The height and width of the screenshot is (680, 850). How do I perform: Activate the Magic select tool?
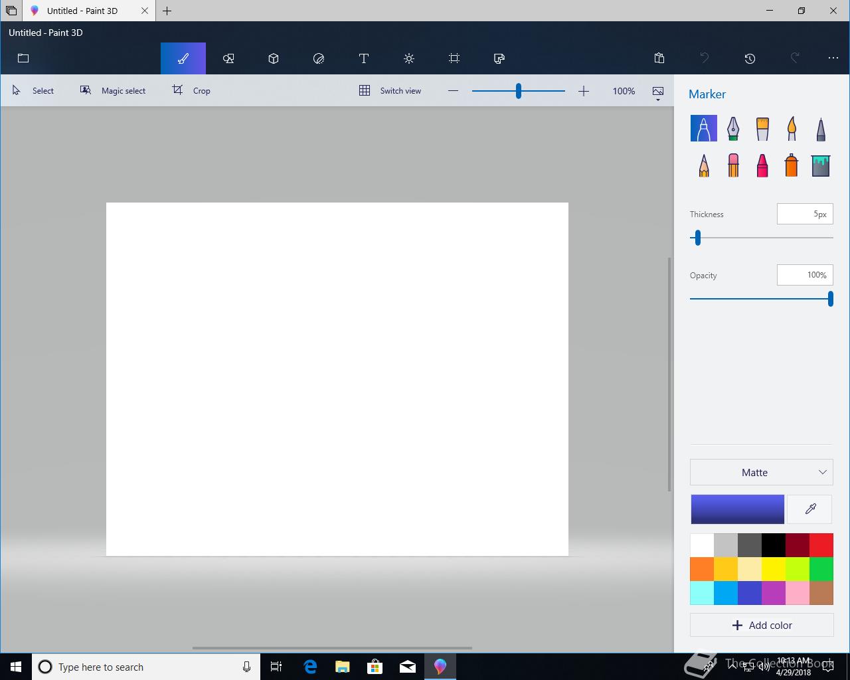click(113, 91)
